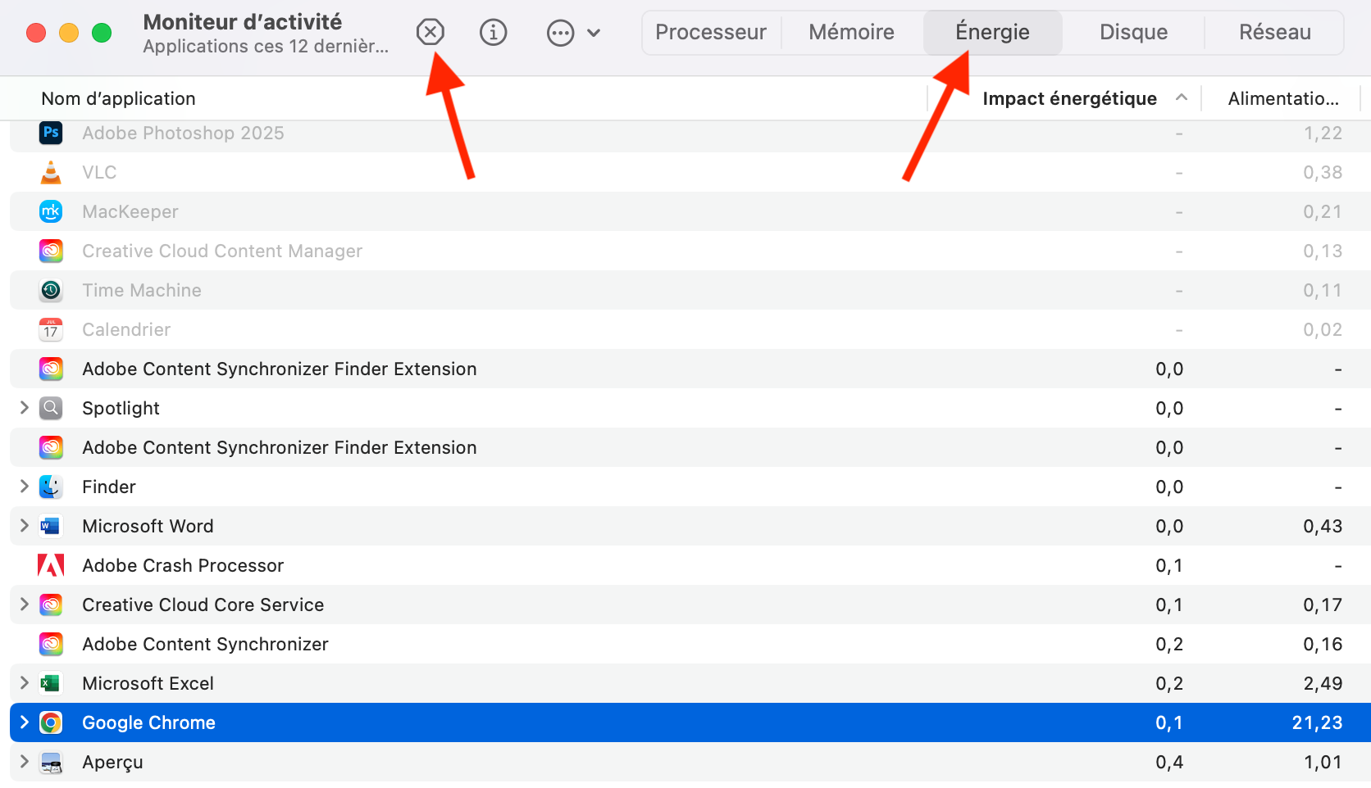Open the Réseau tab
The width and height of the screenshot is (1371, 788).
click(x=1274, y=32)
